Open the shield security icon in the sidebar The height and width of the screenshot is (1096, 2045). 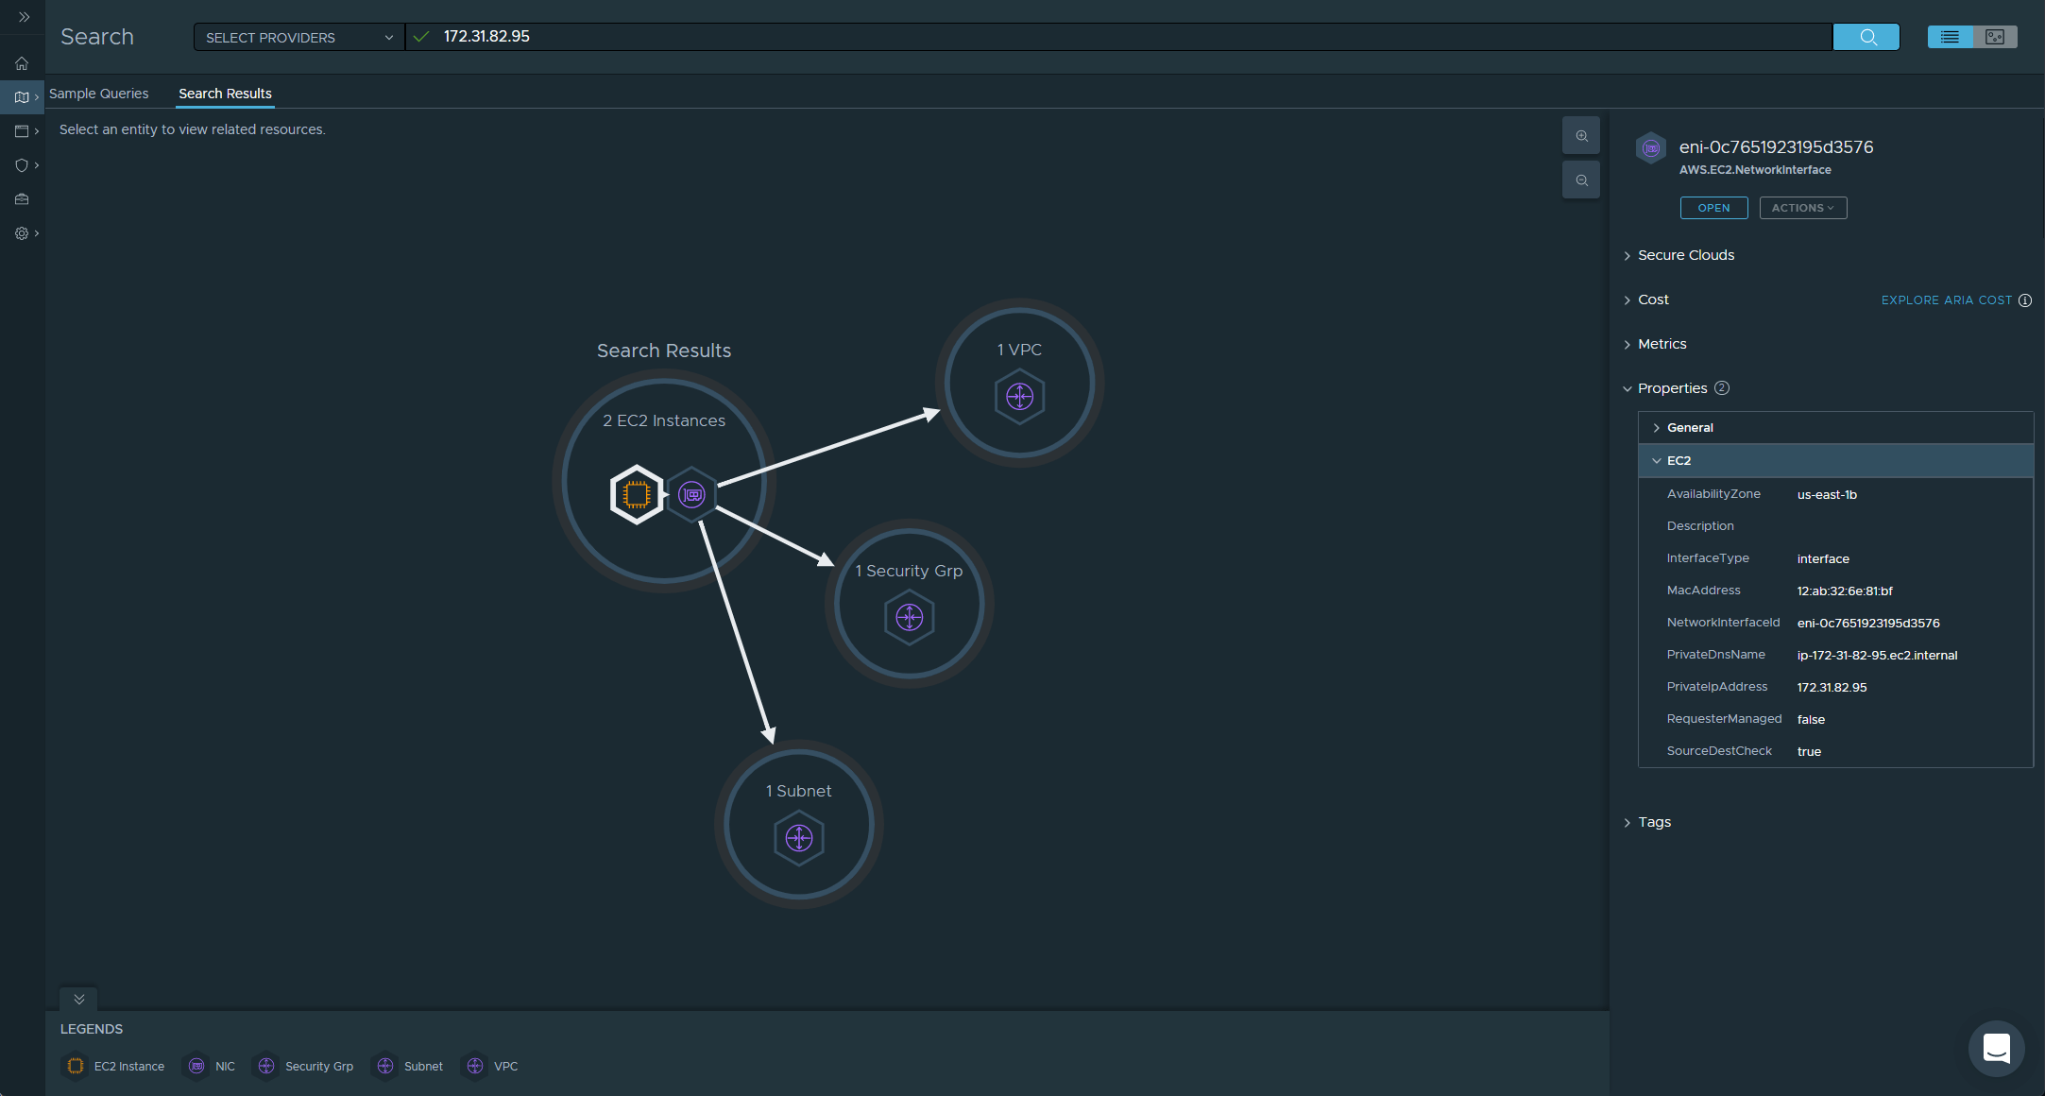coord(21,164)
